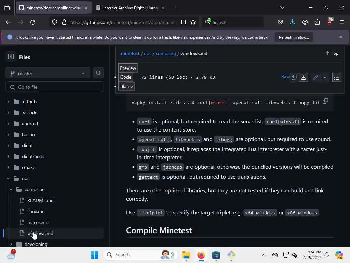Expand the .vscode folder

pyautogui.click(x=8, y=113)
